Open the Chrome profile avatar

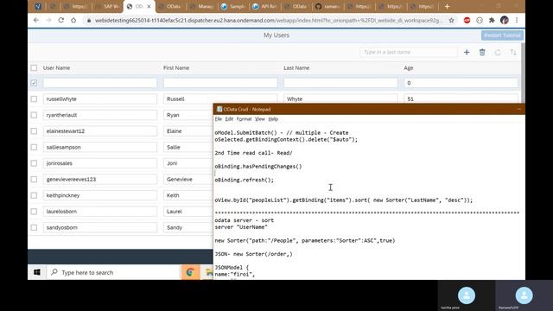[505, 20]
